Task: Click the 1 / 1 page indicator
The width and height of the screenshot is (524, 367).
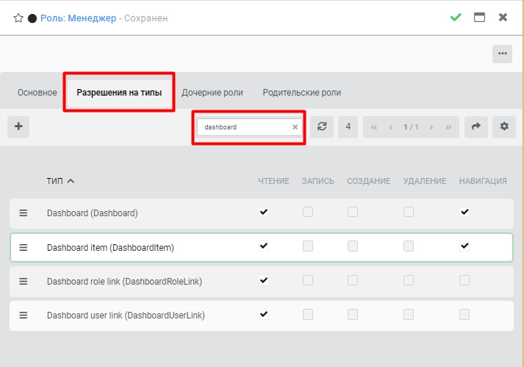Action: [x=411, y=127]
